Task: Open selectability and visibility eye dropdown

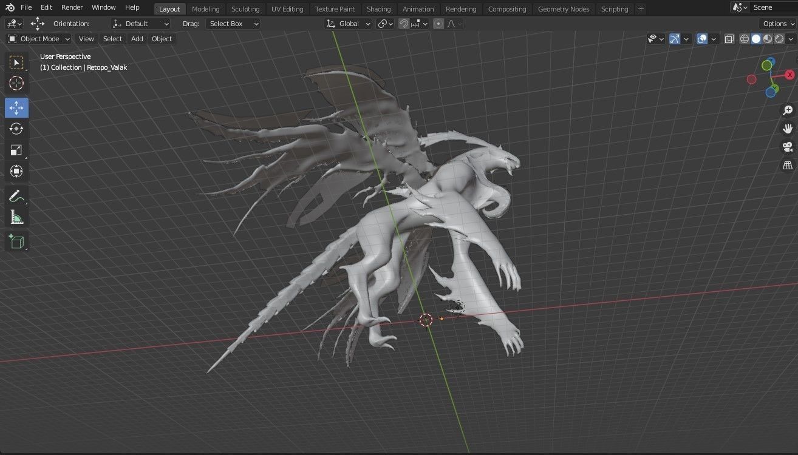Action: [655, 39]
